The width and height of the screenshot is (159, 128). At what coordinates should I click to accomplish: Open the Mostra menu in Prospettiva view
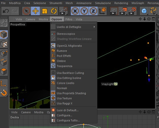coord(43,19)
